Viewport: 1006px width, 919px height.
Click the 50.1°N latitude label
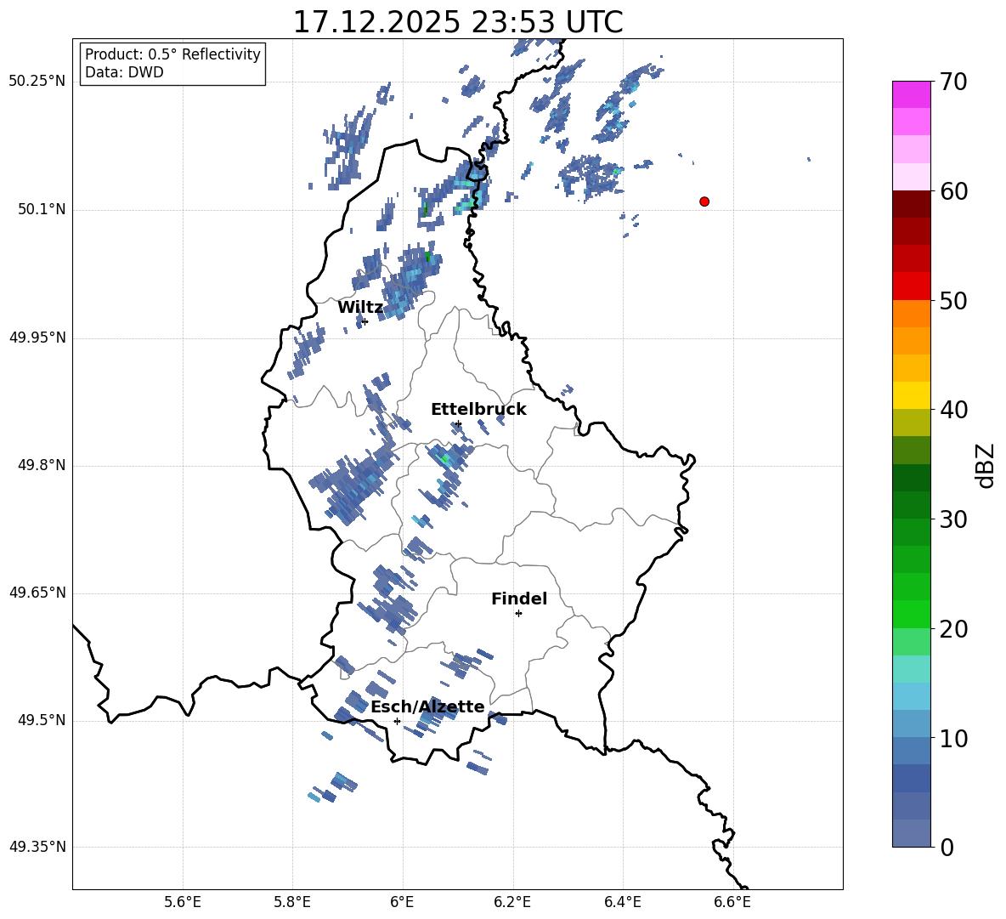pyautogui.click(x=42, y=209)
